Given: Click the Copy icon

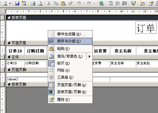Looking at the screenshot, I should pos(56,3).
